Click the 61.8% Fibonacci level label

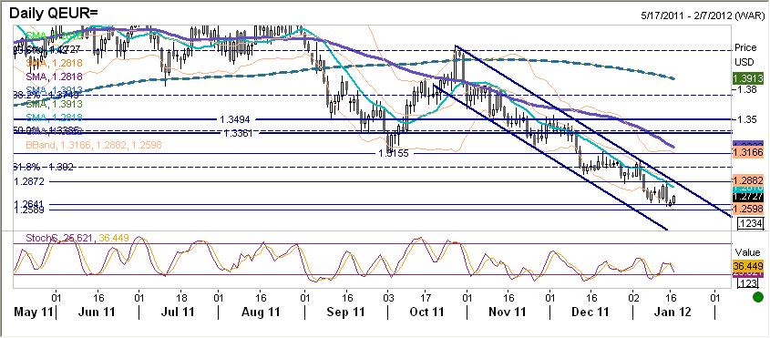pyautogui.click(x=44, y=167)
